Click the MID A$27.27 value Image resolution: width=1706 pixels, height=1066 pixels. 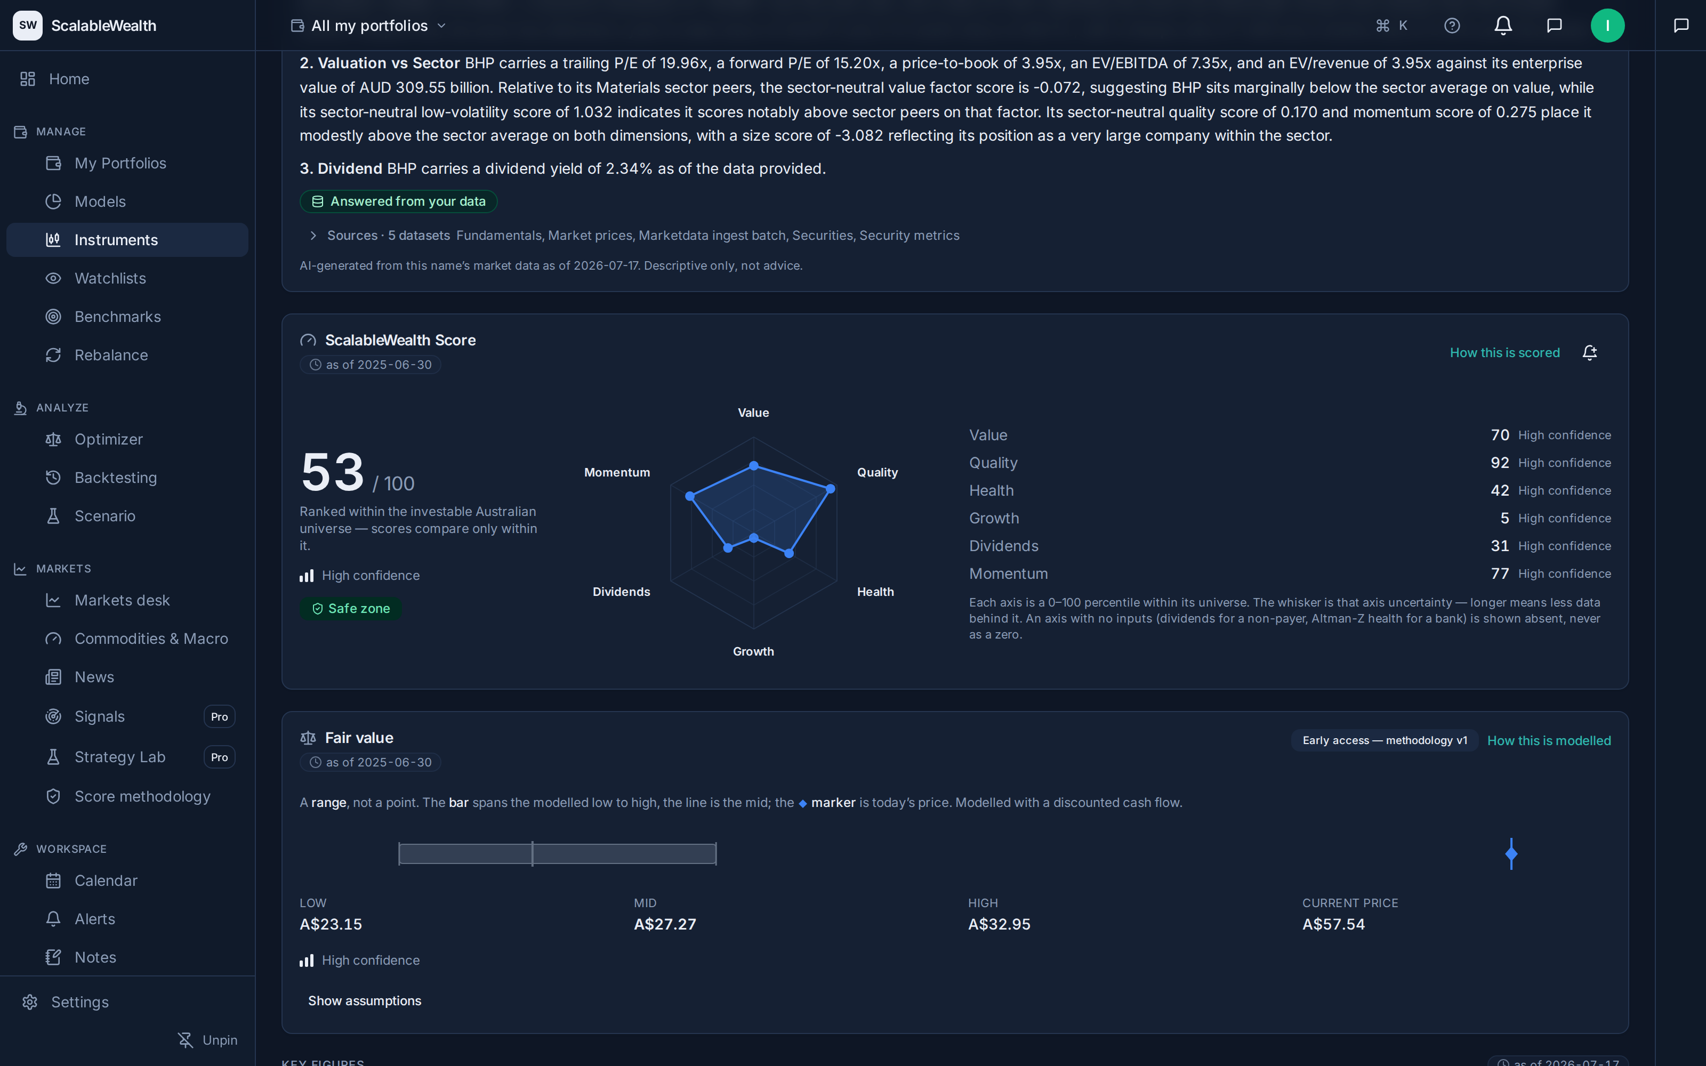[665, 924]
